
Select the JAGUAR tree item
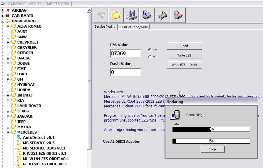[x=25, y=116]
